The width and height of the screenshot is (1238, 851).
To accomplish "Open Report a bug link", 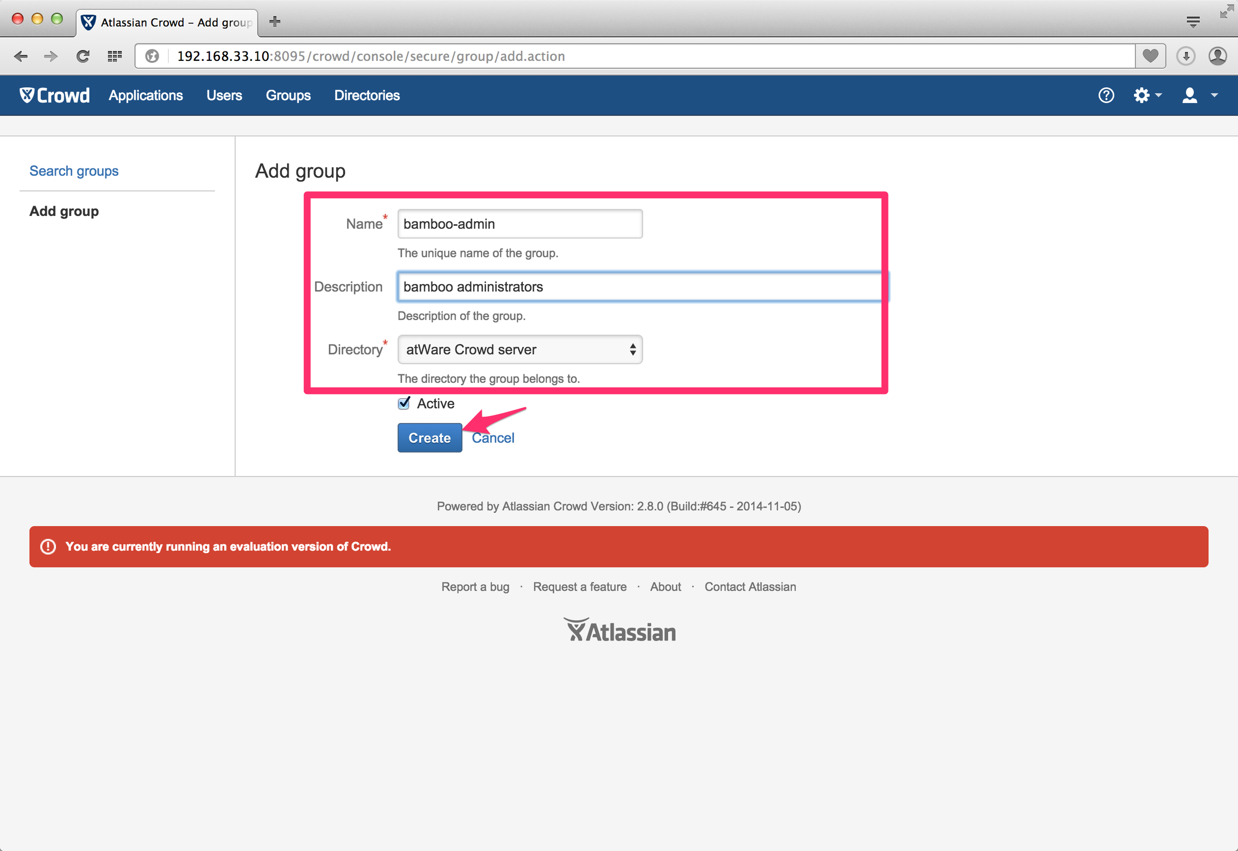I will 475,587.
